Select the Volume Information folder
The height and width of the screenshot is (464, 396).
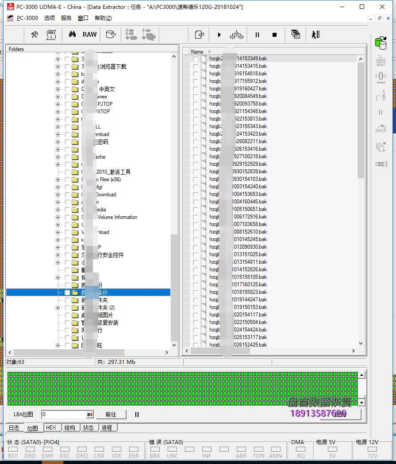109,217
